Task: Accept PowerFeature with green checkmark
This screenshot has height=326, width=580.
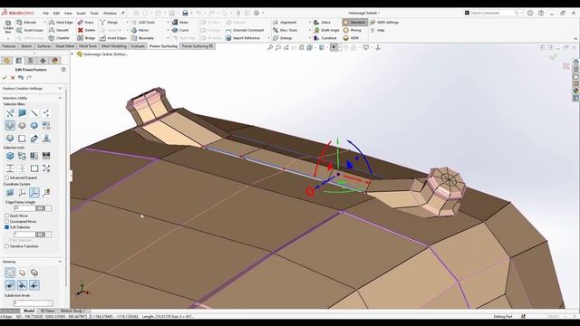Action: [x=5, y=78]
